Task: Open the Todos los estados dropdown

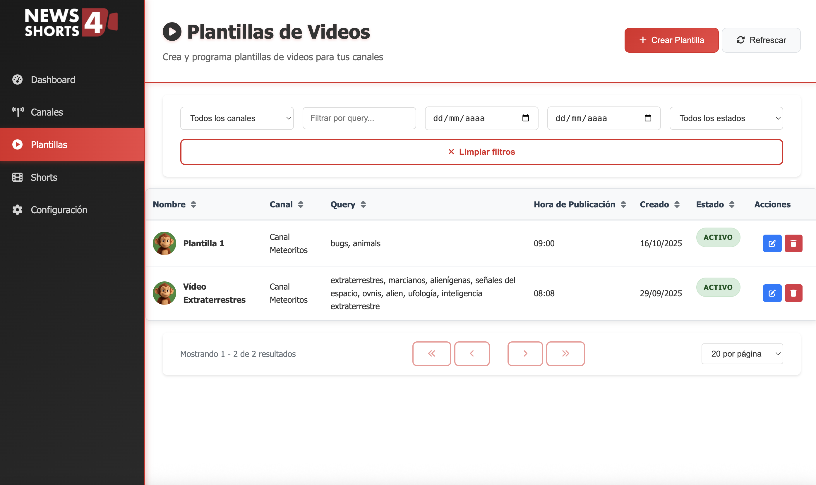Action: (726, 118)
